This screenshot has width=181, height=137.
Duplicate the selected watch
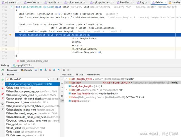(x=62, y=96)
